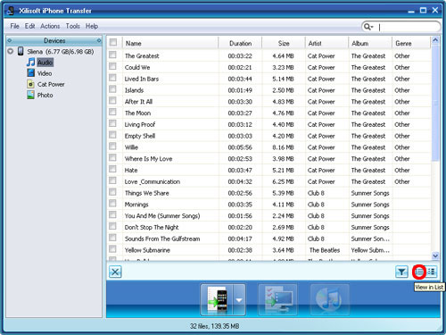Check the box for Yellow Submarine
The width and height of the screenshot is (446, 335).
tap(112, 249)
